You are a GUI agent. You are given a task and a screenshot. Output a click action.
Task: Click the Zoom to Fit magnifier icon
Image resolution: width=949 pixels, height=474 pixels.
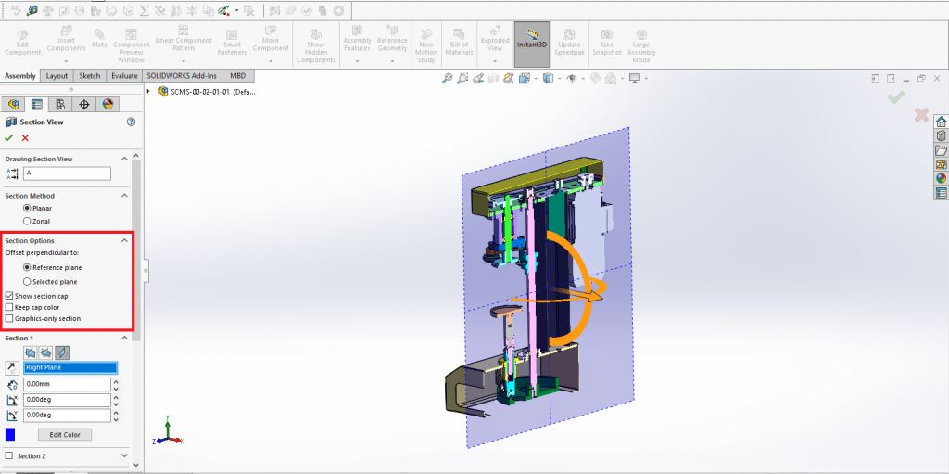448,78
